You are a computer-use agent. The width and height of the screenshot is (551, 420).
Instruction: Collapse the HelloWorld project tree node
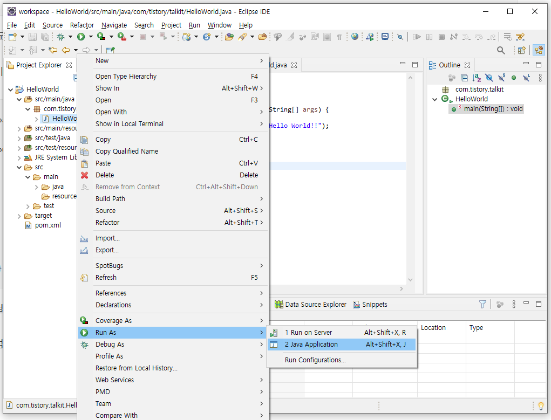tap(11, 89)
